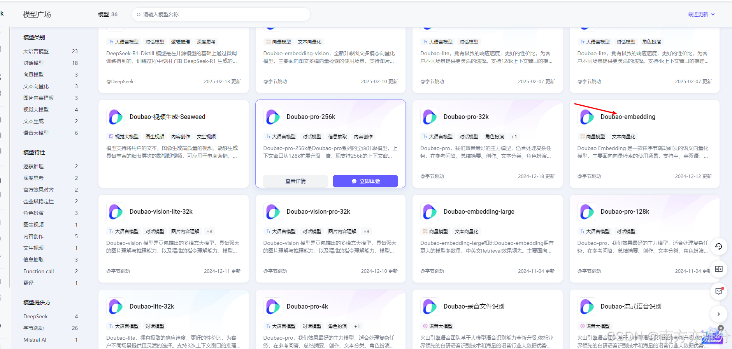Filter by 逻辑推理 feature
Image resolution: width=732 pixels, height=349 pixels.
51,166
